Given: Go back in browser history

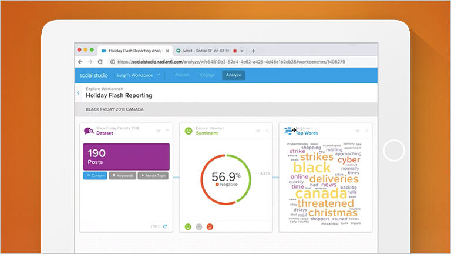Looking at the screenshot, I should tap(80, 62).
